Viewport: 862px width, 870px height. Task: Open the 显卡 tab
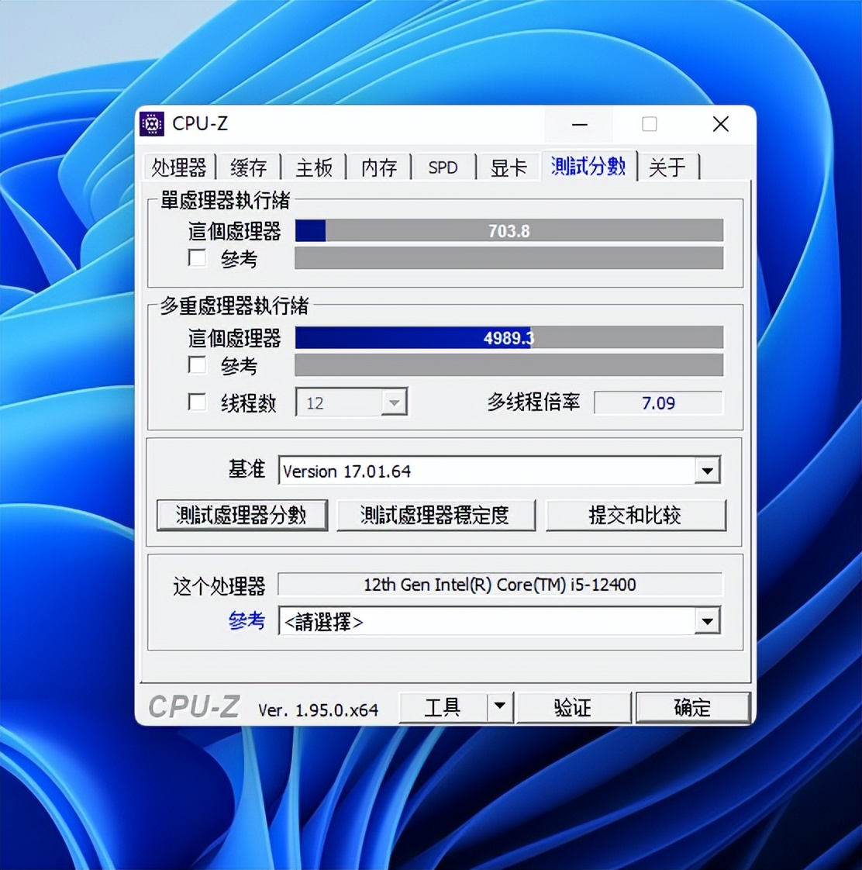coord(508,167)
